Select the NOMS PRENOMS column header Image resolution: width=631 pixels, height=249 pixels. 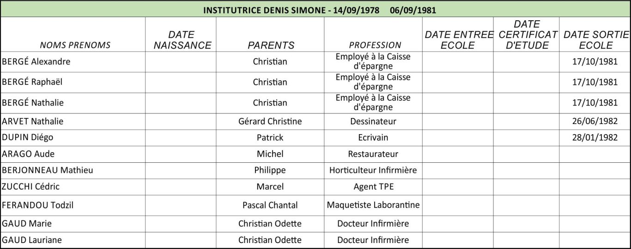coord(75,45)
